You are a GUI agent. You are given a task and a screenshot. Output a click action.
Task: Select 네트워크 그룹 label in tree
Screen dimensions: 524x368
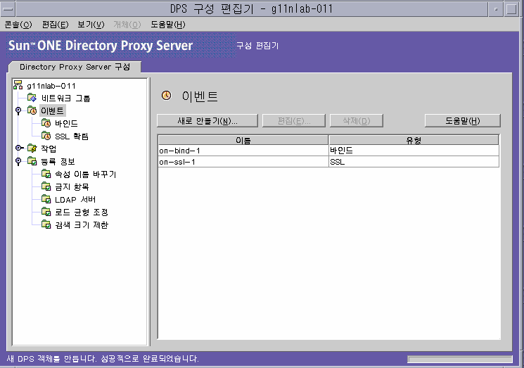tap(65, 98)
